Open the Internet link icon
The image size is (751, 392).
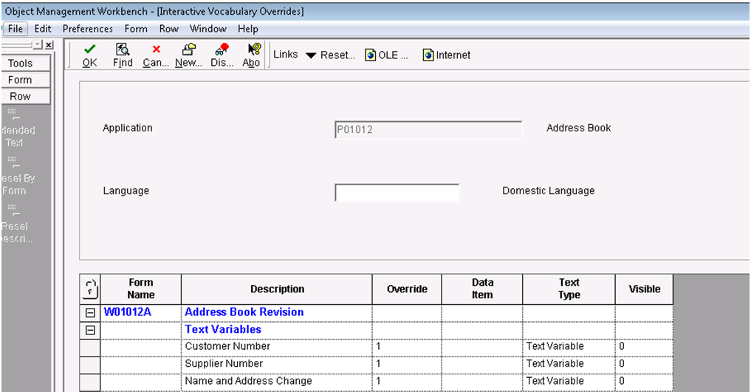tap(428, 55)
